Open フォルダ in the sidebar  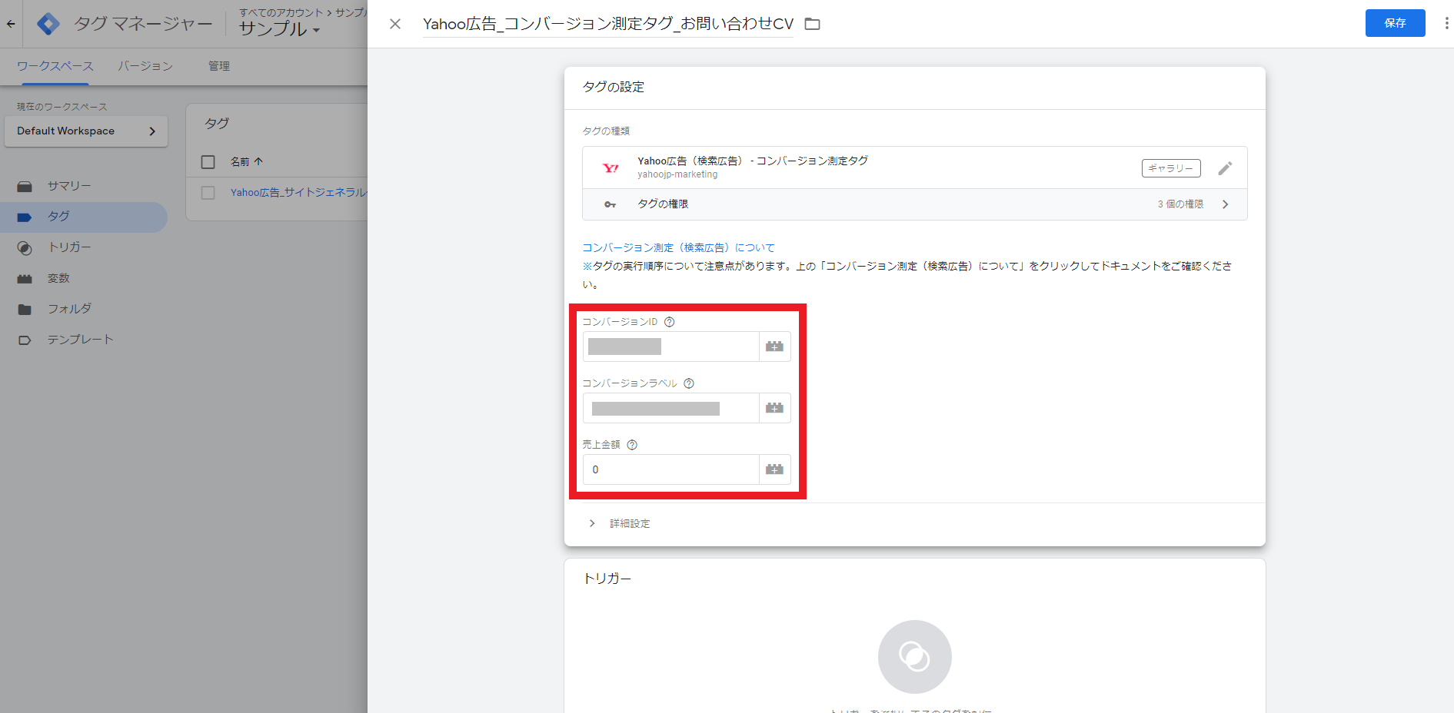84,309
